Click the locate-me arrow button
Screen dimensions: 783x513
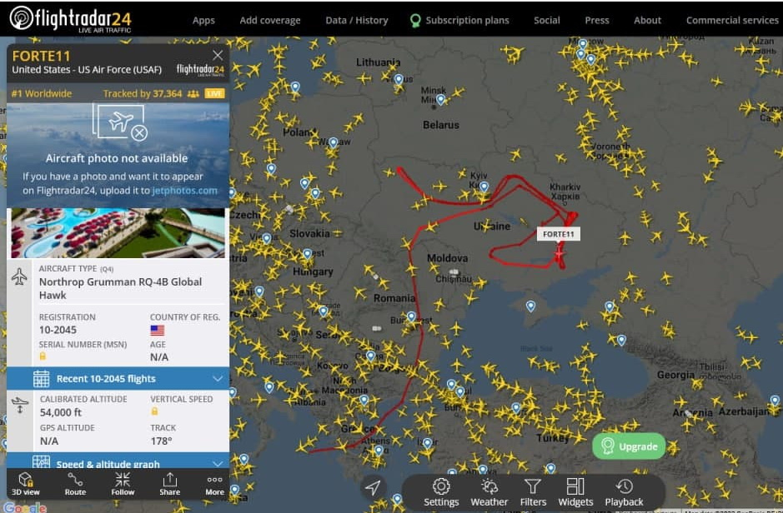373,487
